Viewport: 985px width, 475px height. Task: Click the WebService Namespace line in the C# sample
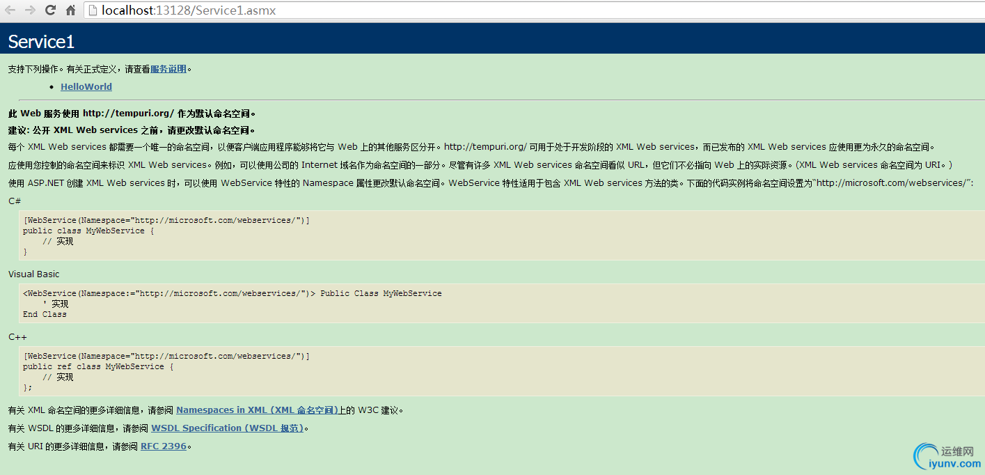click(x=166, y=219)
